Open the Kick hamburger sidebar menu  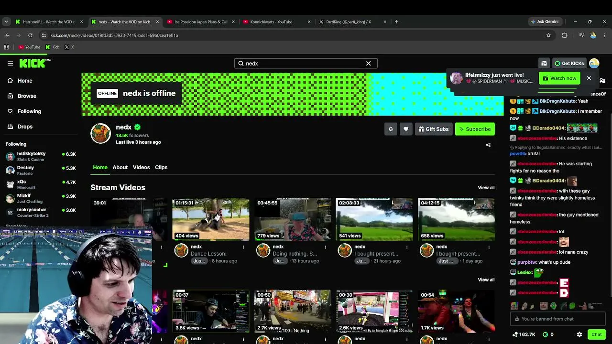(10, 63)
